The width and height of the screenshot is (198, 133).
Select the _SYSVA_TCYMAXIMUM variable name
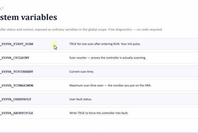pos(16,85)
